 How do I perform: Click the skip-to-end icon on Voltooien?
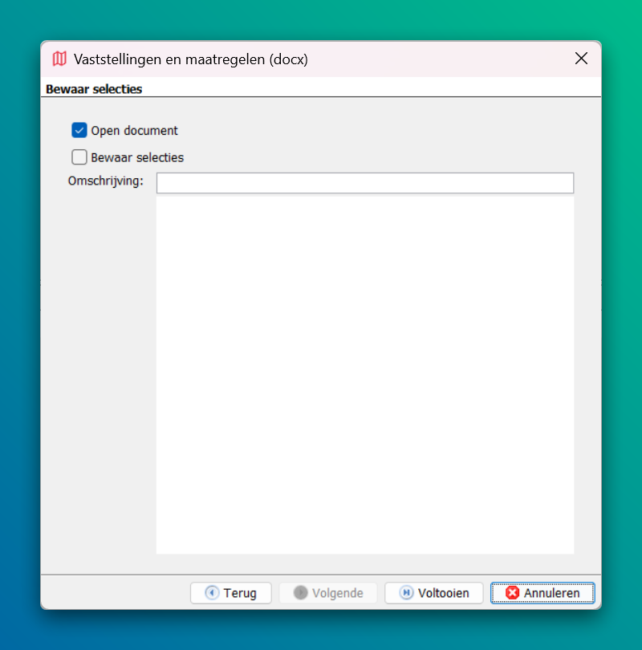coord(406,593)
